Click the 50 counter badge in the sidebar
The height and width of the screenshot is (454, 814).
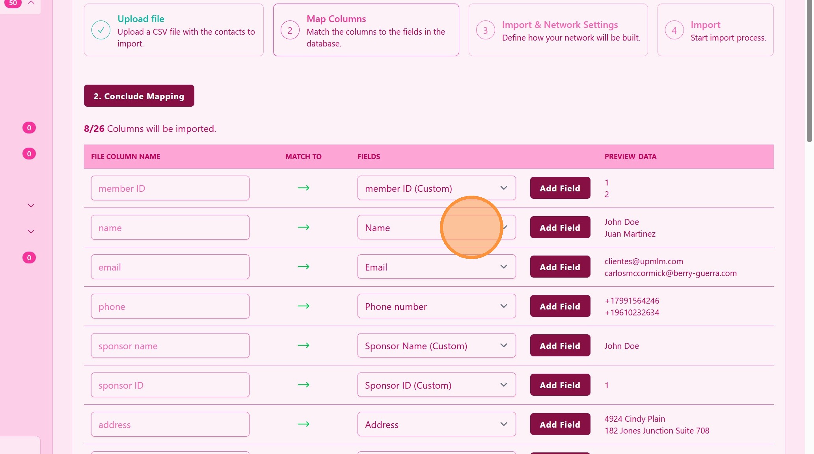pos(13,3)
